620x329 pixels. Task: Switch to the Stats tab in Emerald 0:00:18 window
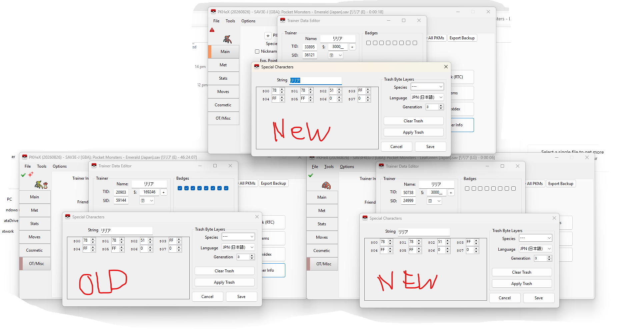(223, 78)
